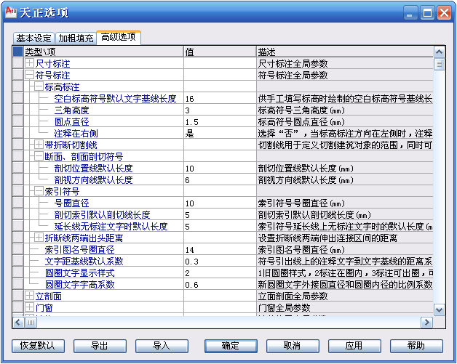457x364 pixels.
Task: Click the Tianzheng app icon in title bar
Action: [x=11, y=12]
